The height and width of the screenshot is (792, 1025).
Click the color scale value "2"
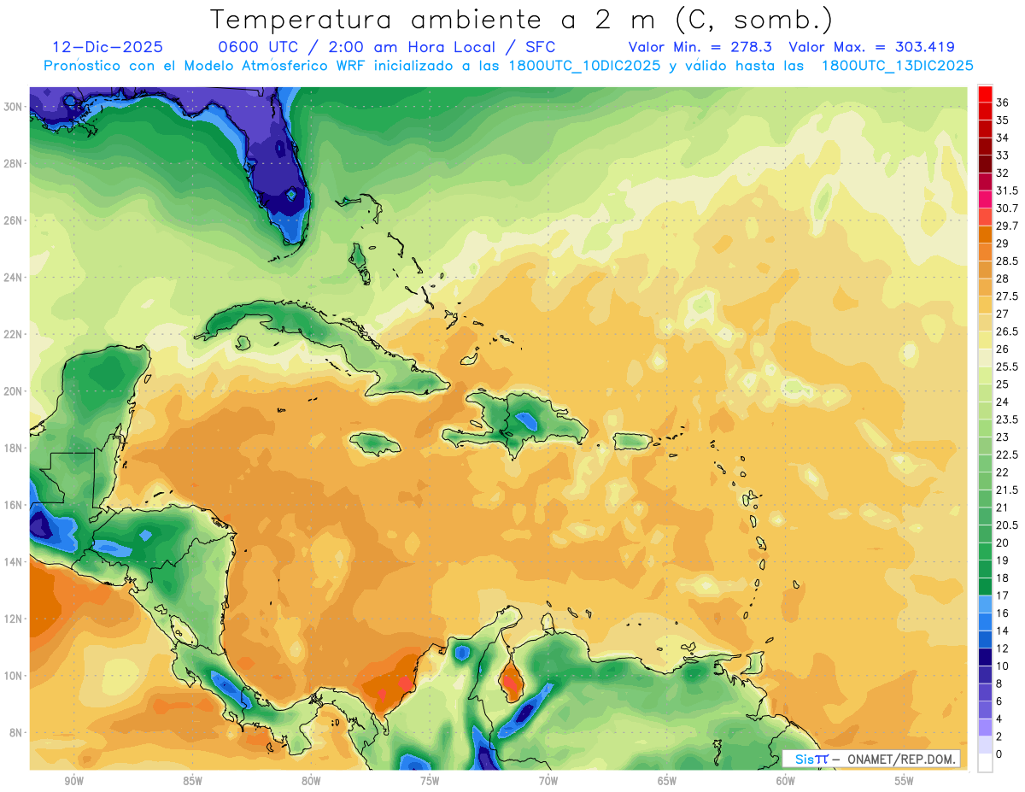999,736
